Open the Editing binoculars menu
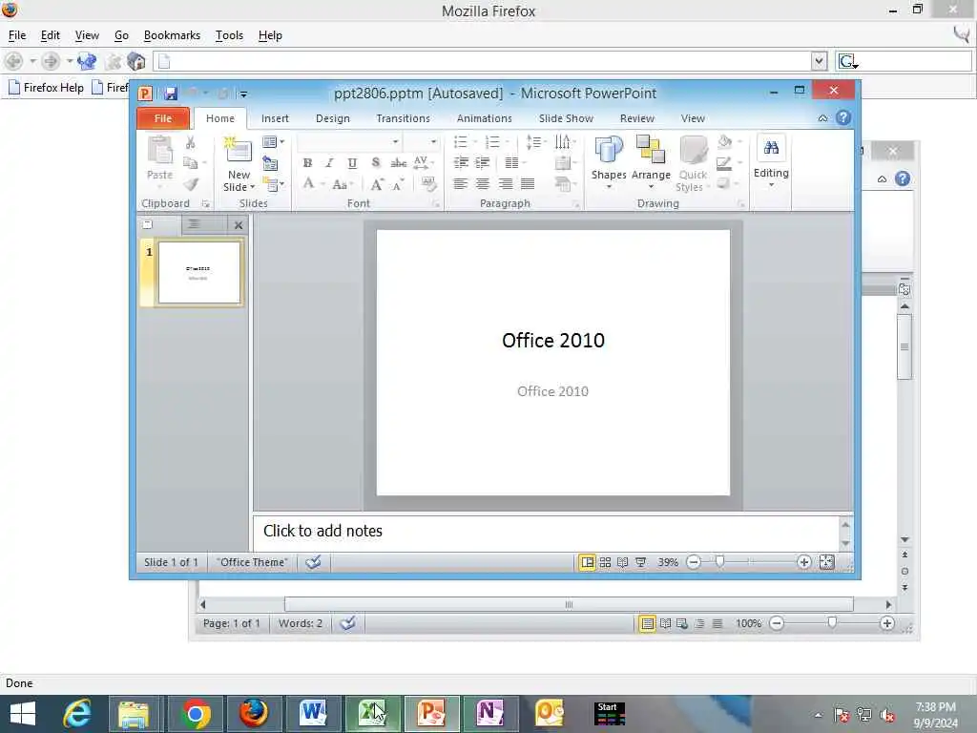 [x=771, y=162]
